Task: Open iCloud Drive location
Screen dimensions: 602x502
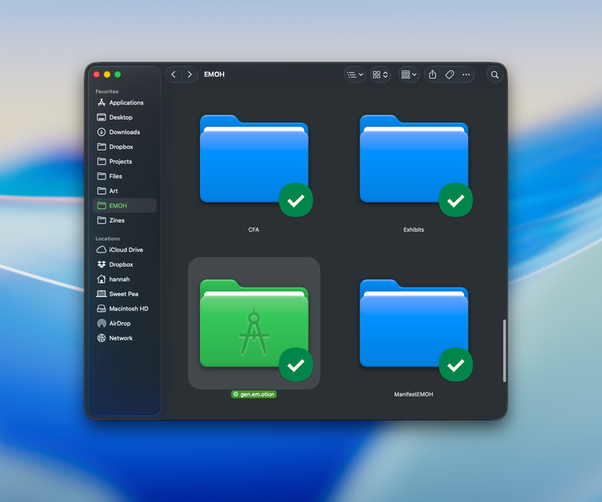Action: pos(125,249)
